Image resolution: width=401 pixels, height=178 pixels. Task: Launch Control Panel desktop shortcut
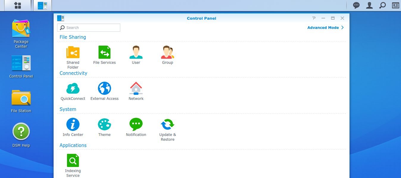coord(21,63)
